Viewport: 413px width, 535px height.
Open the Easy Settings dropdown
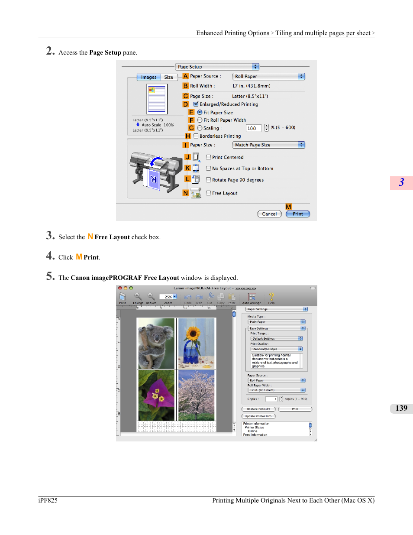point(277,328)
